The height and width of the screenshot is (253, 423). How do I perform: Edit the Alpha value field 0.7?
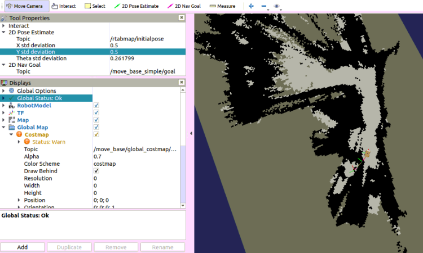[x=135, y=156]
